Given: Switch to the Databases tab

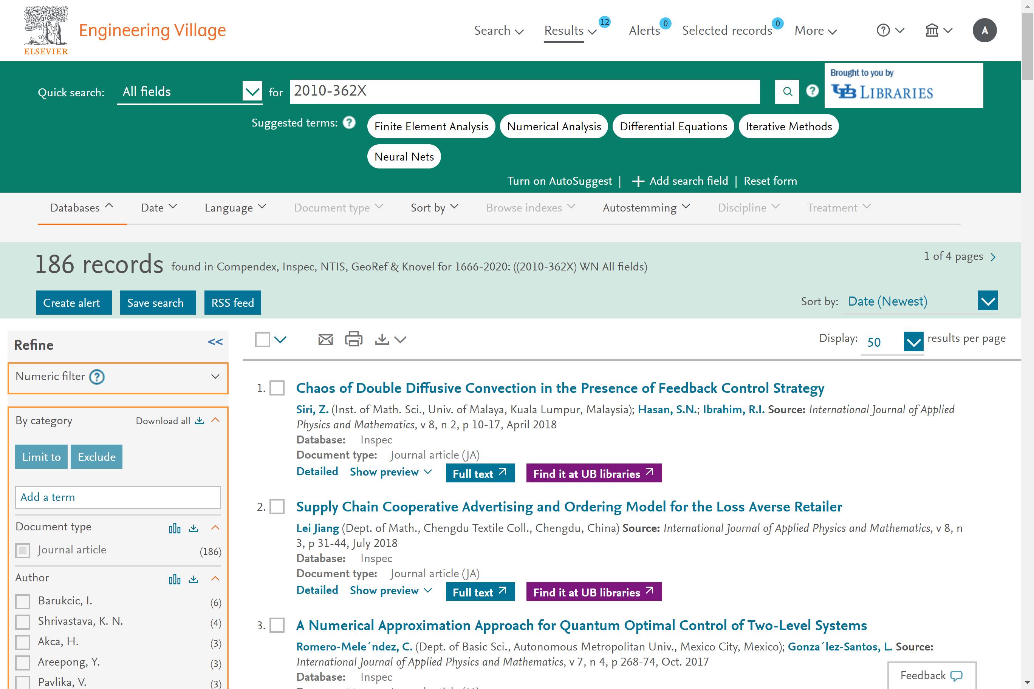Looking at the screenshot, I should pos(82,207).
